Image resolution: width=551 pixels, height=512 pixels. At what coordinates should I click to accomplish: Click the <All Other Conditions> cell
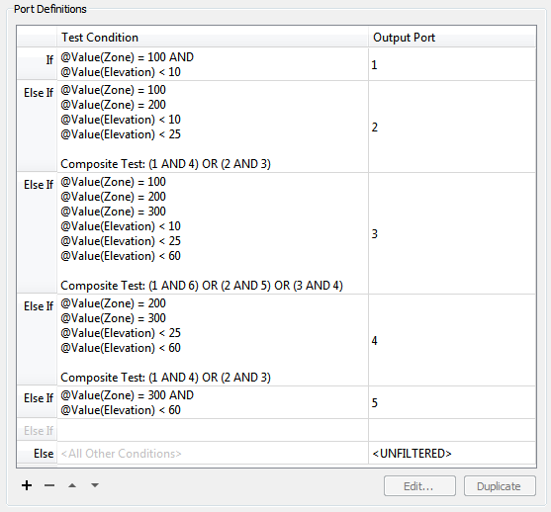[x=213, y=454]
